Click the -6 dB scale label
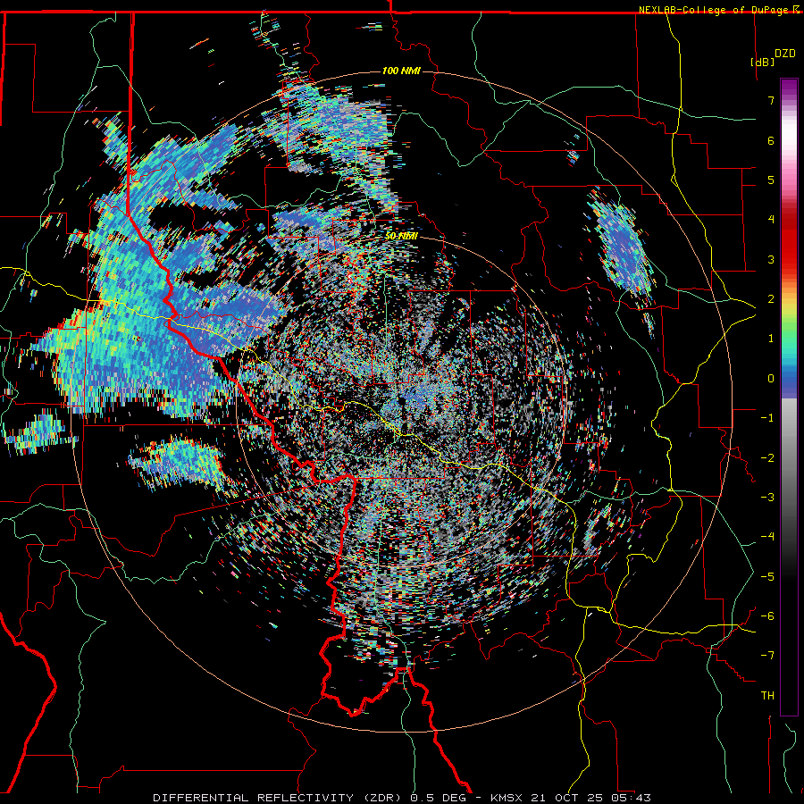Viewport: 804px width, 804px height. [767, 616]
